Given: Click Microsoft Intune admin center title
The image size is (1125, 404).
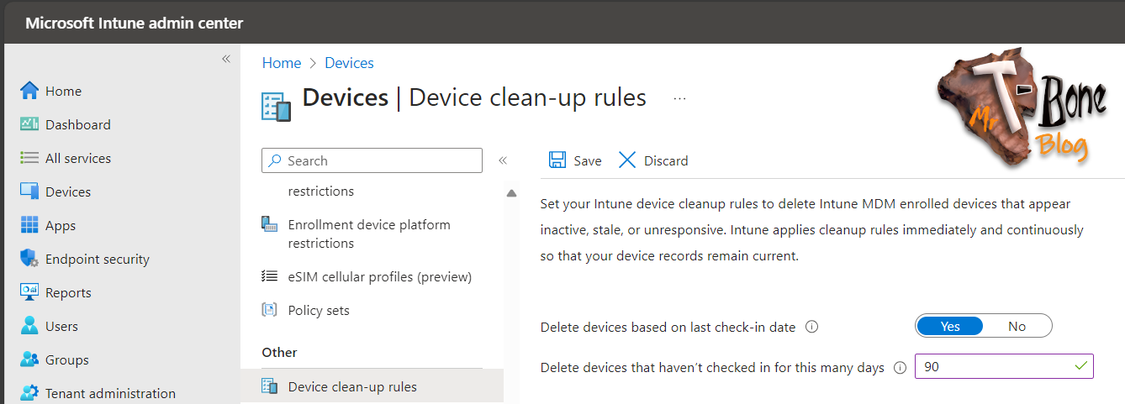Looking at the screenshot, I should [x=135, y=23].
